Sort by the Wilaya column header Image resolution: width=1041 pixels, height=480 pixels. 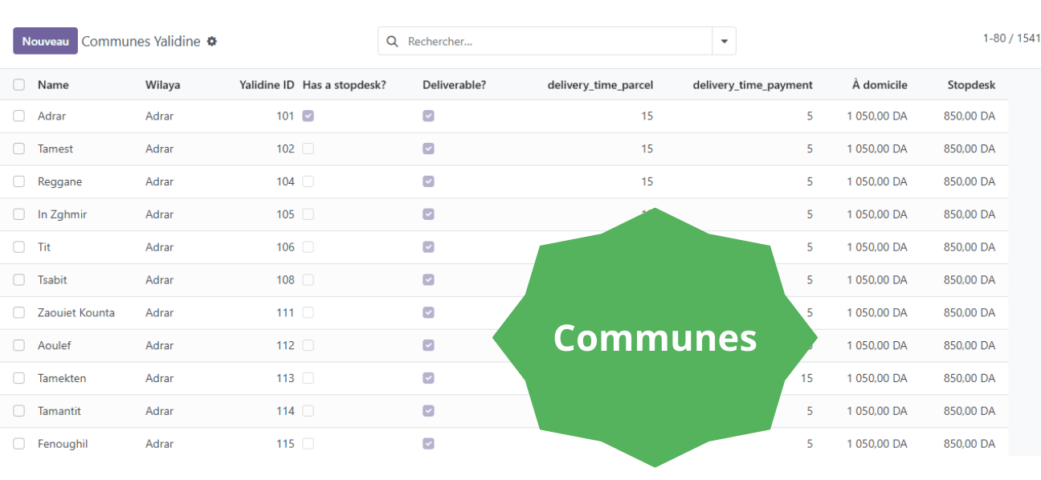click(x=162, y=84)
